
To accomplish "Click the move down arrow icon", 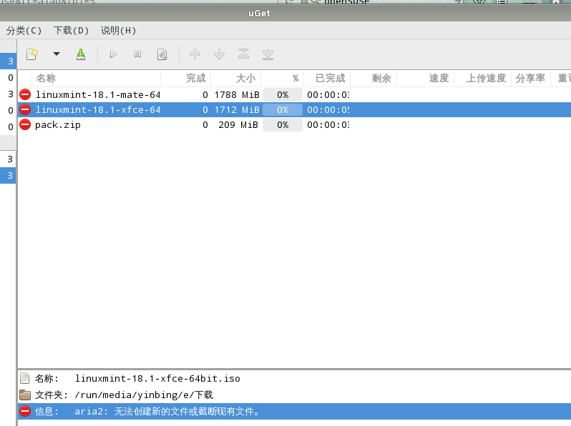I will point(219,54).
